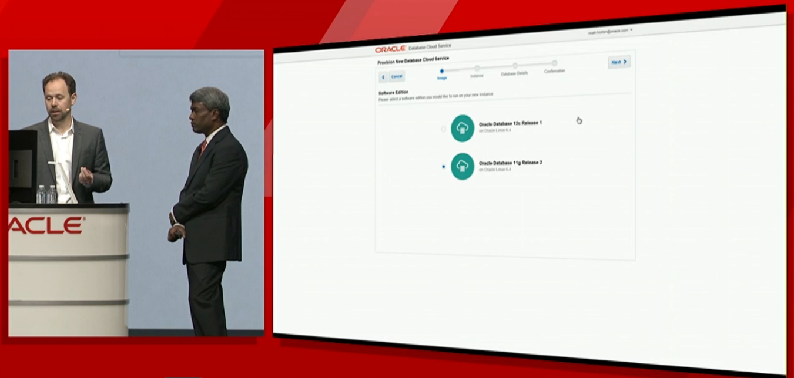Jump to the Instance wizard step
This screenshot has width=794, height=378.
click(477, 72)
